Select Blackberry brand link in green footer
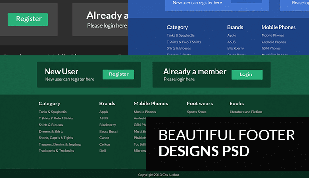309x178 pixels. 108,125
